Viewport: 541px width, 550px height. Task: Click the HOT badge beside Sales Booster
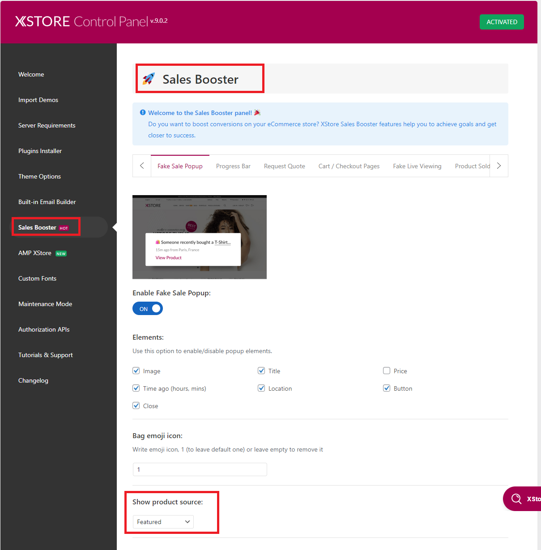tap(64, 228)
